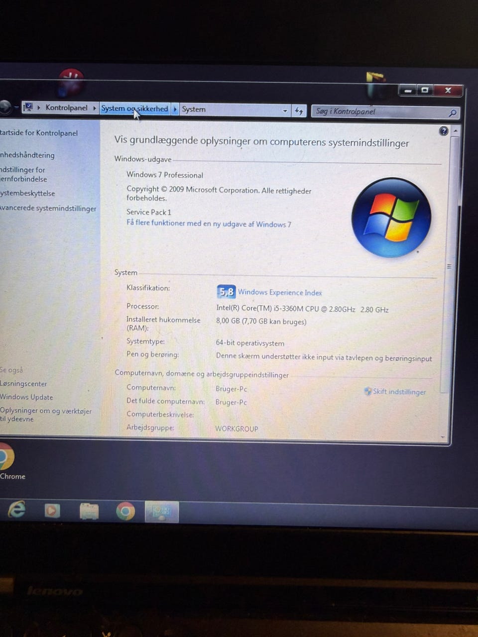Open Windows Update sidebar link
Screen dimensions: 478x637
(26, 397)
